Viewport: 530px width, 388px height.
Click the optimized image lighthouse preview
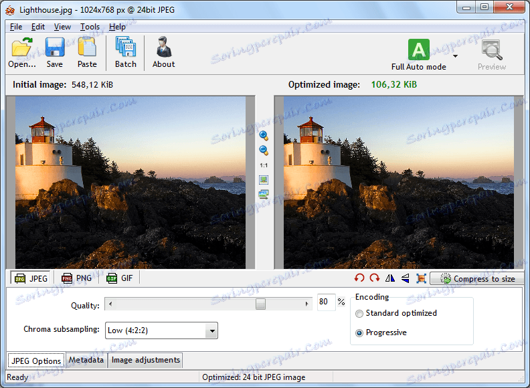pos(399,183)
